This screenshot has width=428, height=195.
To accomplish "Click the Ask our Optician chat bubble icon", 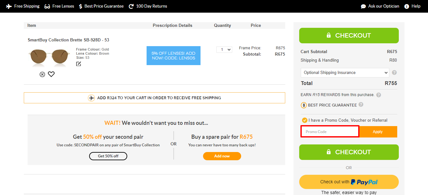I will click(363, 6).
